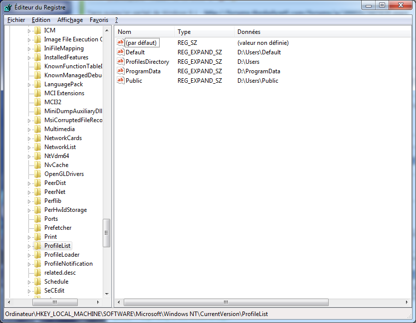Image resolution: width=416 pixels, height=323 pixels.
Task: Click the NetworkCards folder icon
Action: tap(38, 138)
